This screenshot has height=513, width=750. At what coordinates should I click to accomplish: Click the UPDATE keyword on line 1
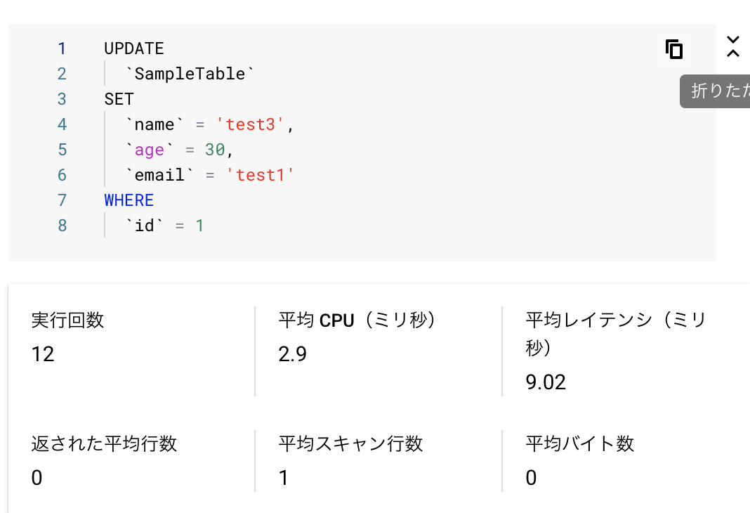[134, 48]
